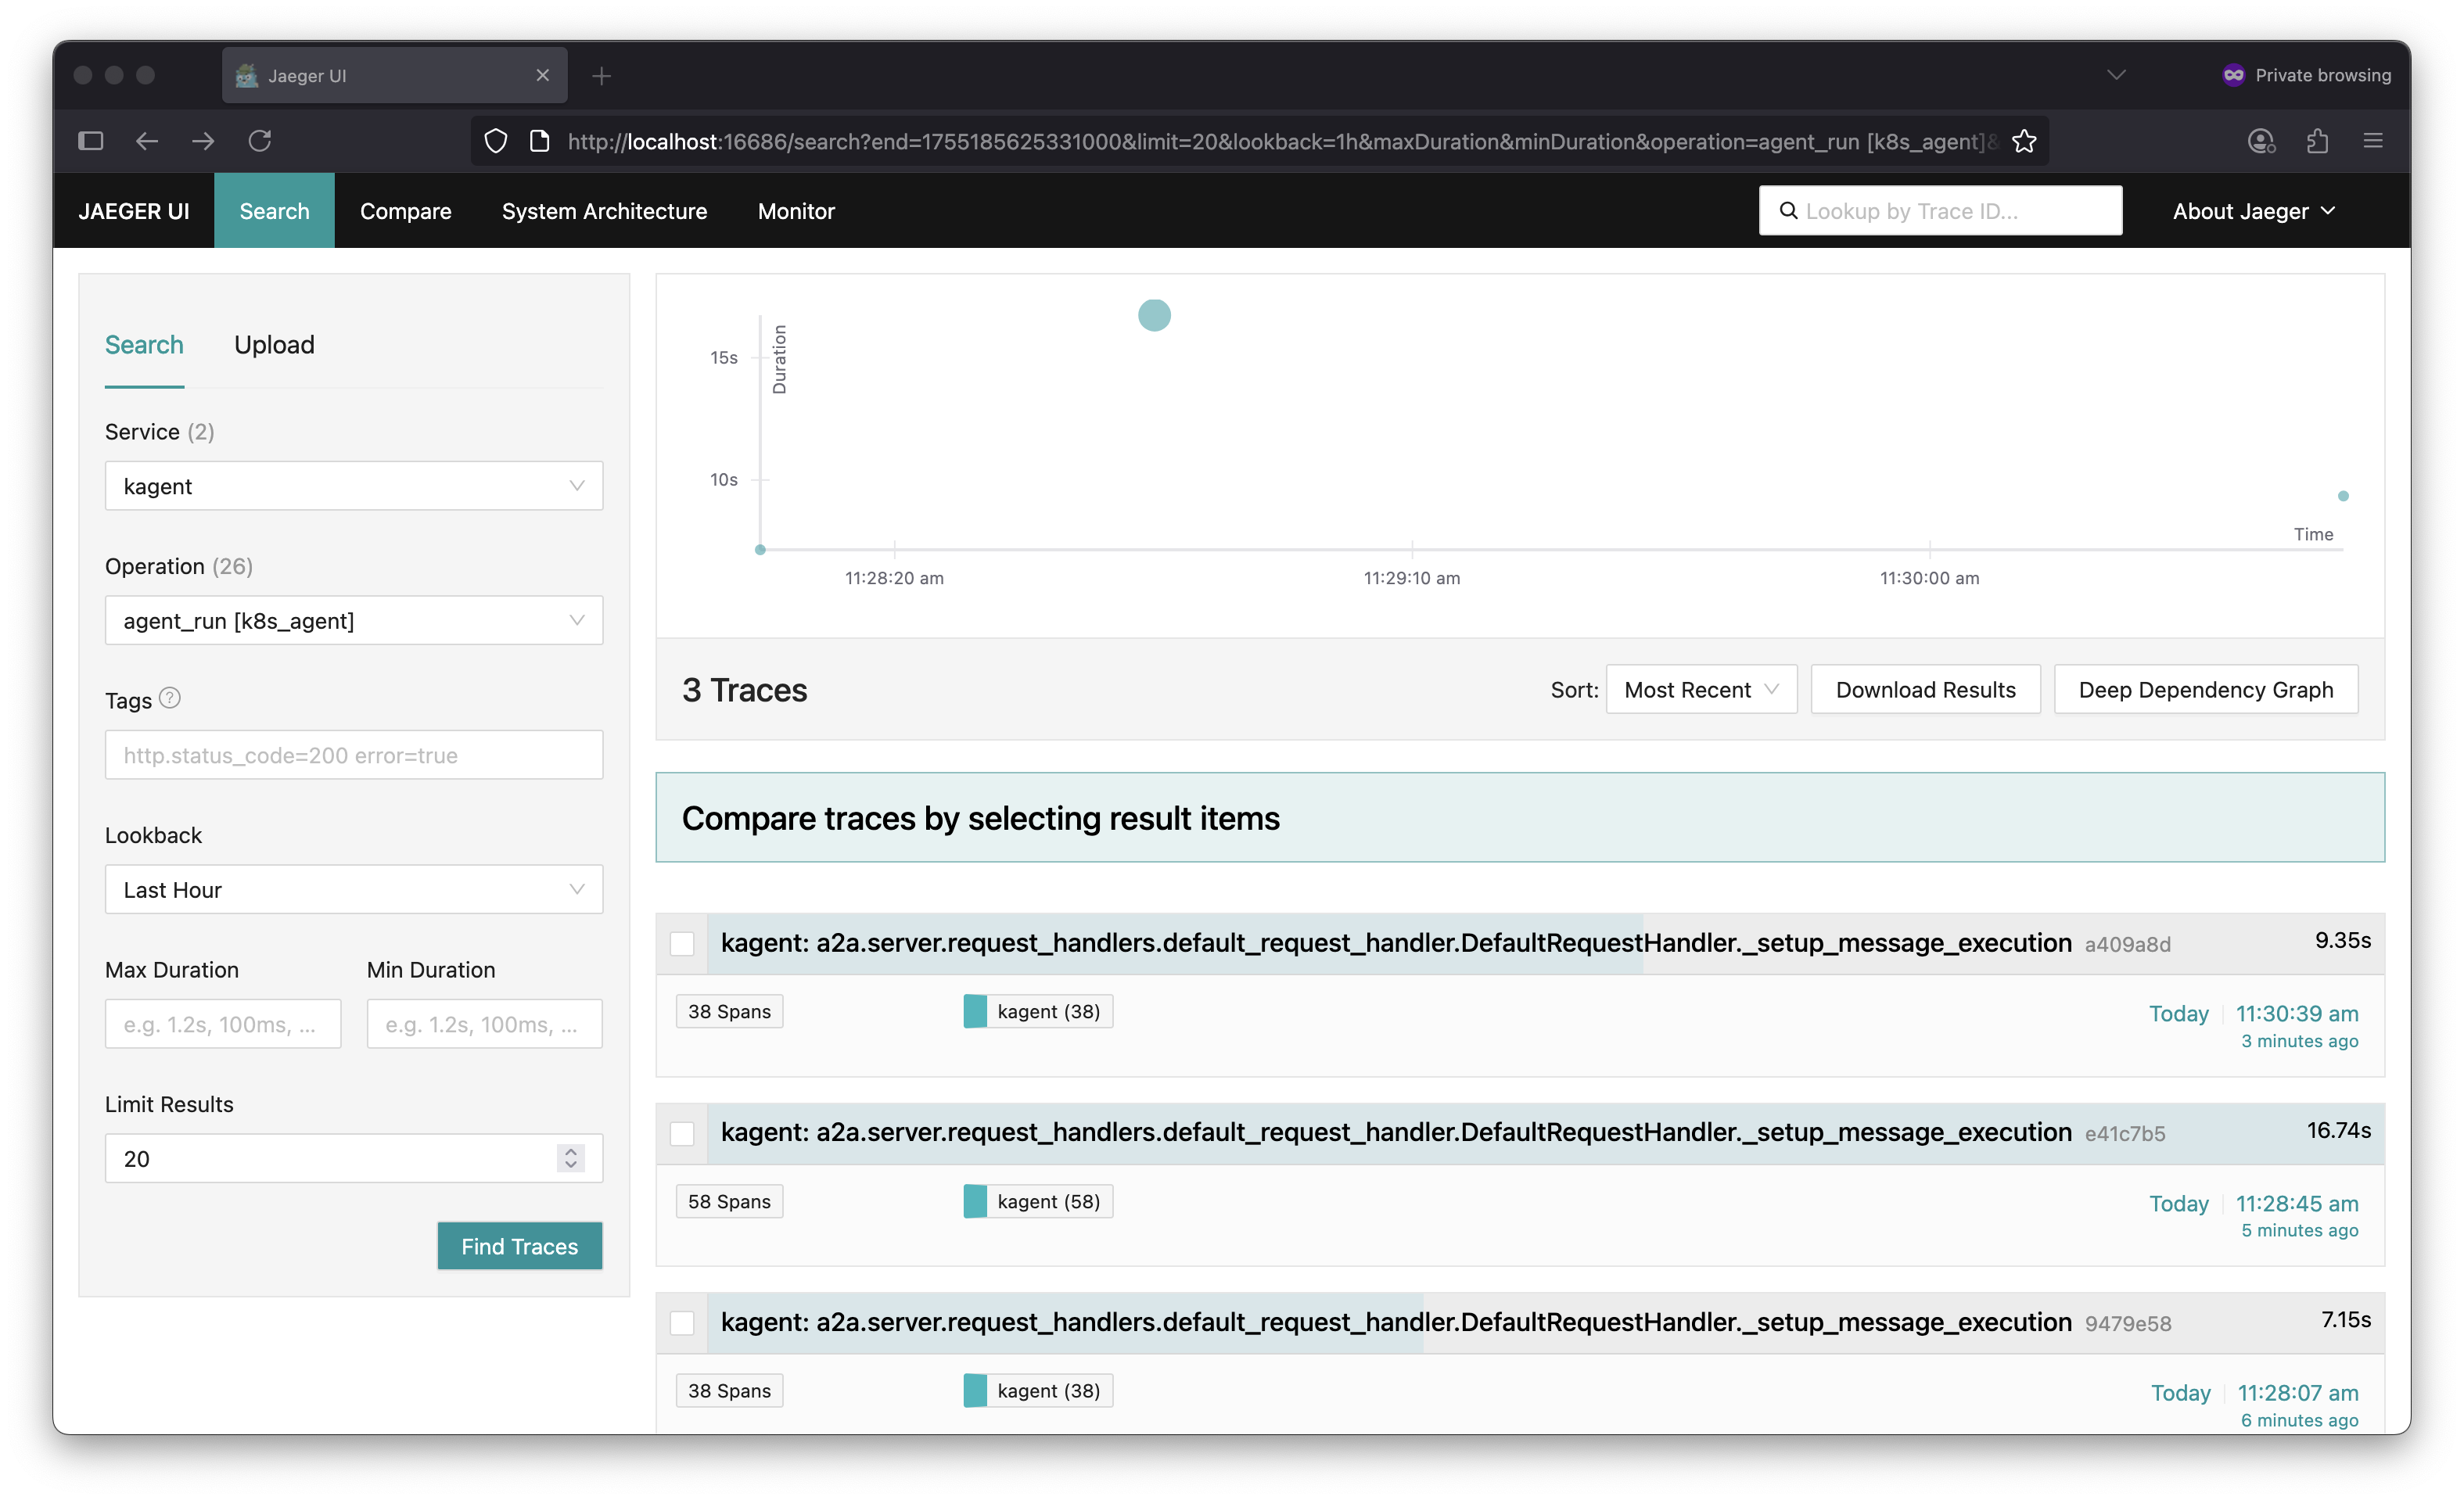Click the tracking protection shield icon
The image size is (2464, 1500).
(495, 141)
